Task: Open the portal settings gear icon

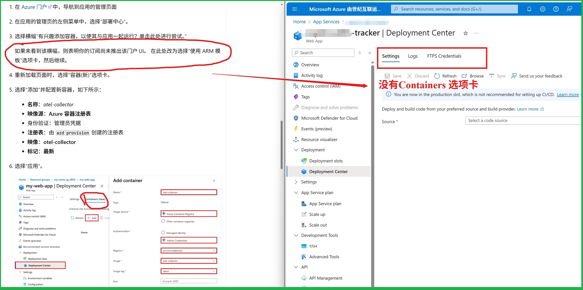Action: [543, 9]
